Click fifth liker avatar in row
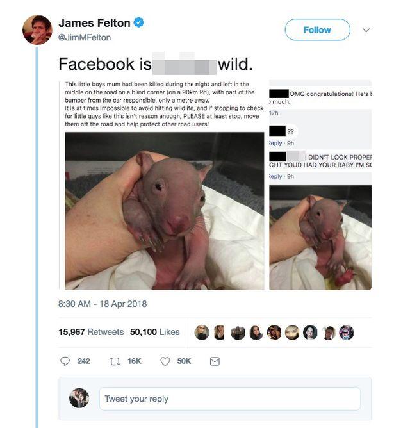Viewport: 394px width, 428px height. point(274,332)
